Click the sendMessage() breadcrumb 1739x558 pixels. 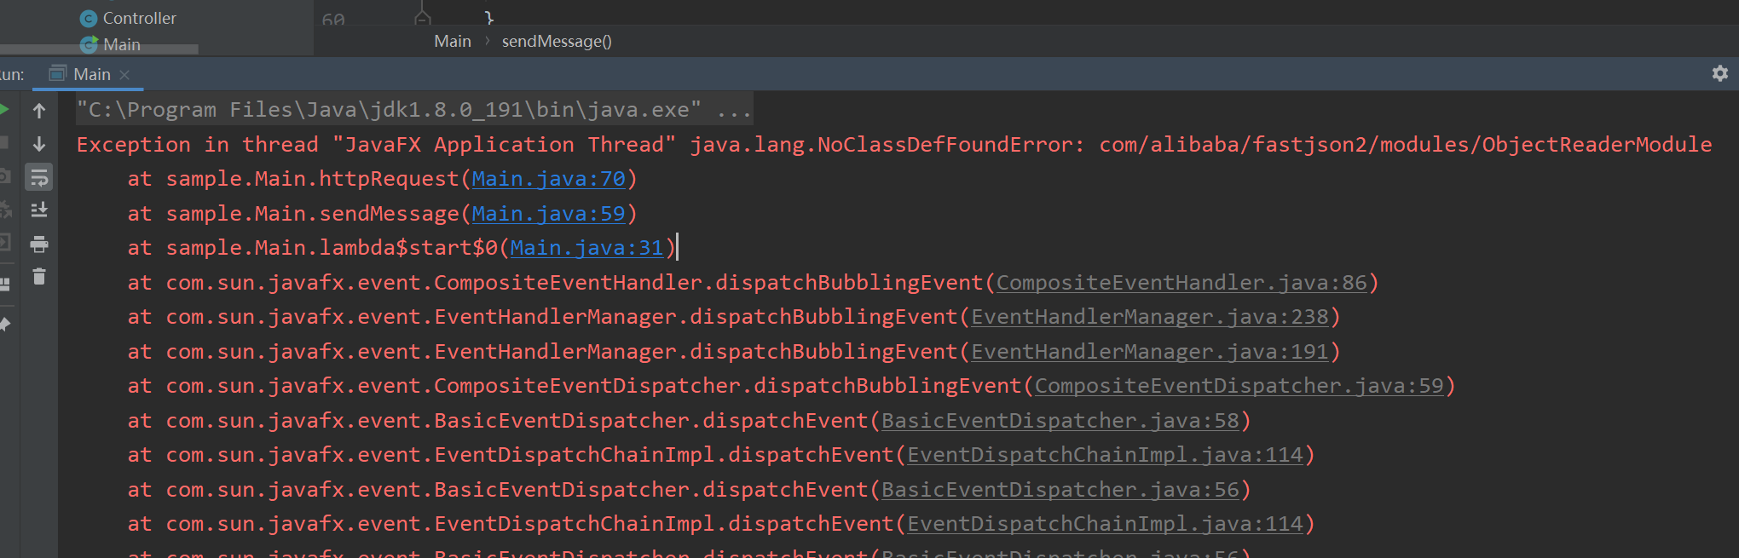coord(557,41)
